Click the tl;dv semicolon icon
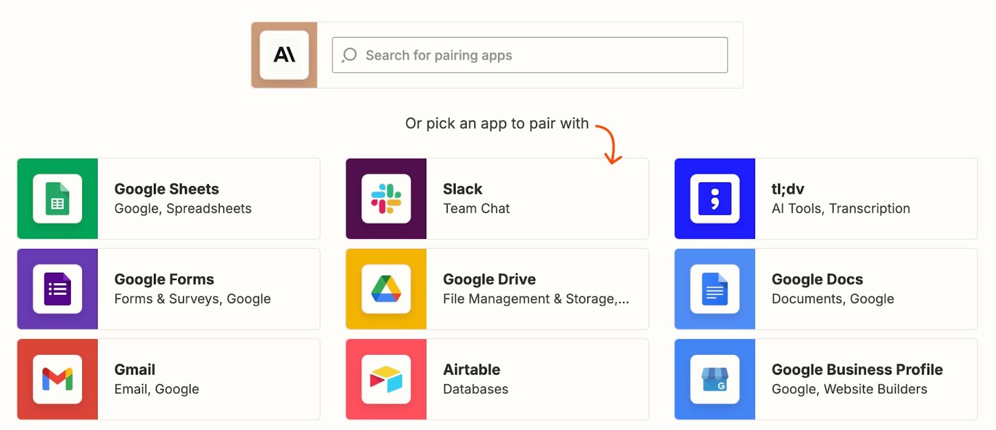The height and width of the screenshot is (430, 996). (x=715, y=199)
